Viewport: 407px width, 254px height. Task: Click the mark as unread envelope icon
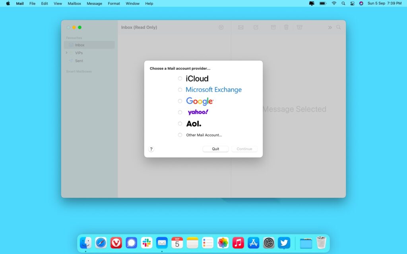240,27
